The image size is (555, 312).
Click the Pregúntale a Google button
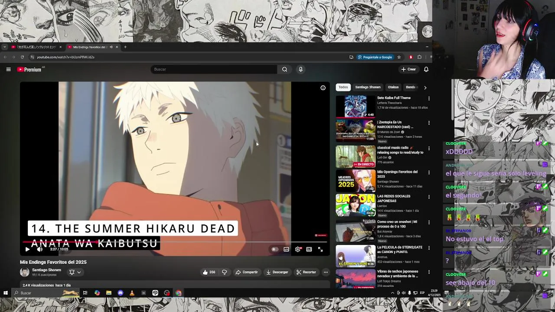375,57
